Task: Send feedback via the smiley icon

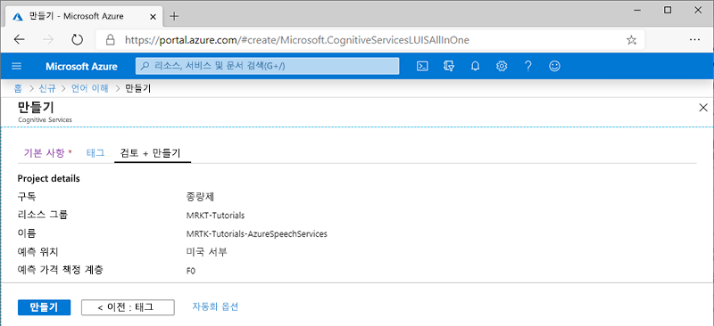Action: [554, 67]
